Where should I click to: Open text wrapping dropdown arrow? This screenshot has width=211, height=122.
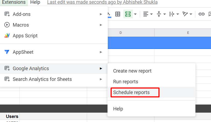pos(178,14)
